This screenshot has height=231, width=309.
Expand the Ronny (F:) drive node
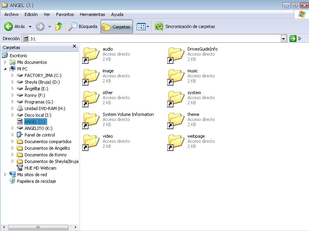pyautogui.click(x=12, y=95)
